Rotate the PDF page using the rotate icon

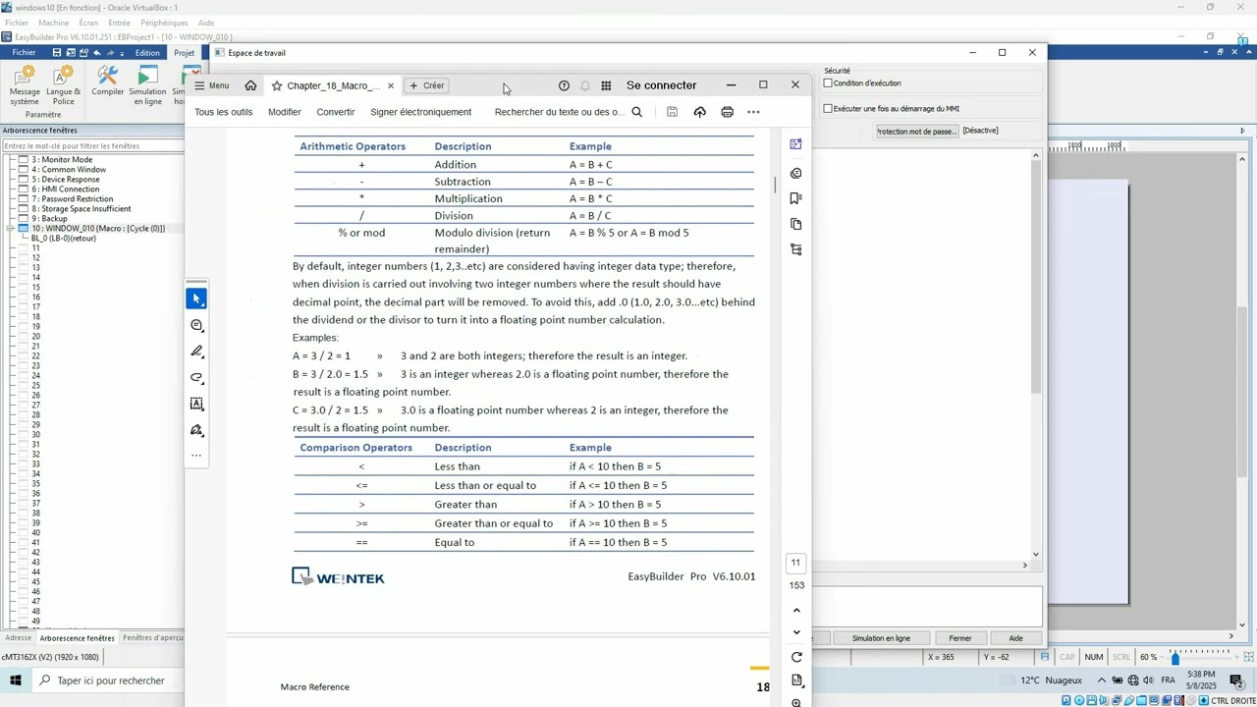(796, 657)
